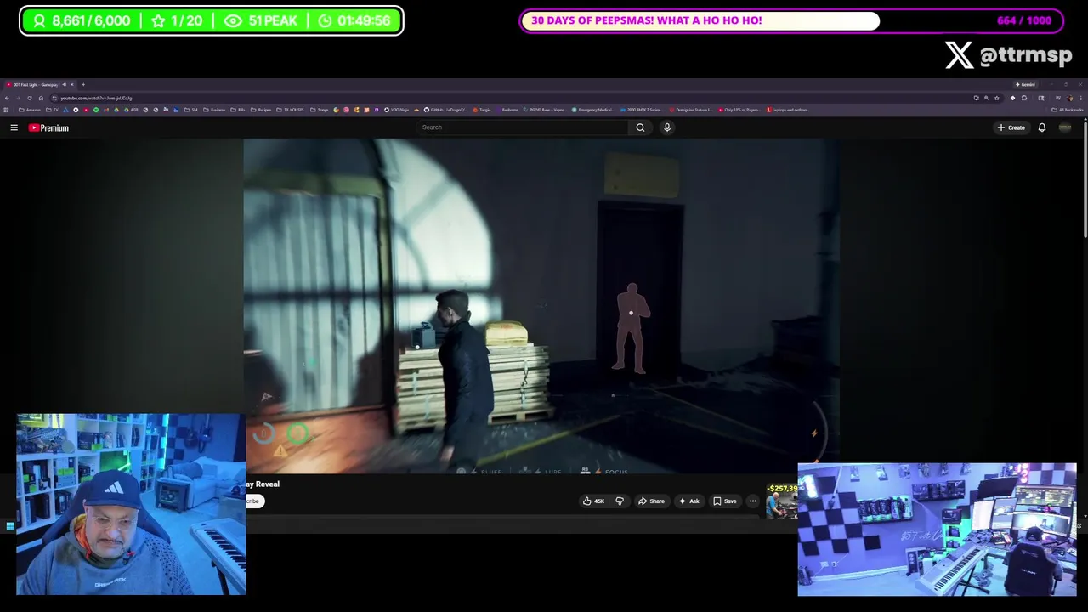The width and height of the screenshot is (1088, 612).
Task: Click the browser address bar URL
Action: [x=96, y=98]
